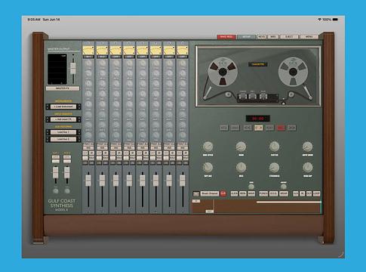Click the FLUTTER knob

pyautogui.click(x=274, y=147)
